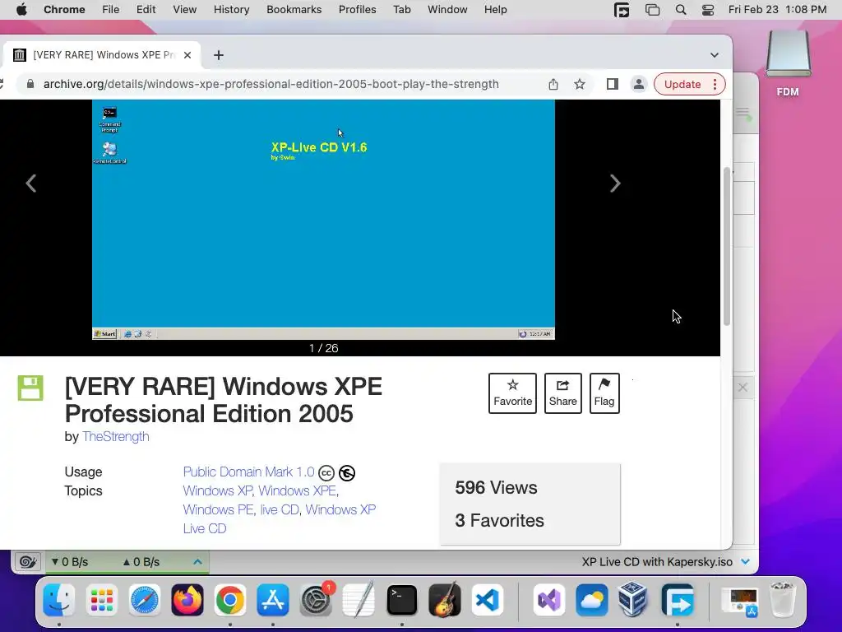Open the Windows XP topic link
The image size is (842, 632).
[x=217, y=490]
